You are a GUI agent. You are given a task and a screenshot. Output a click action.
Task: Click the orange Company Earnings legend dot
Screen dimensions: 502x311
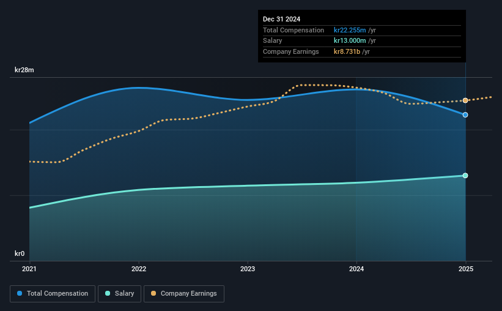[x=153, y=293]
